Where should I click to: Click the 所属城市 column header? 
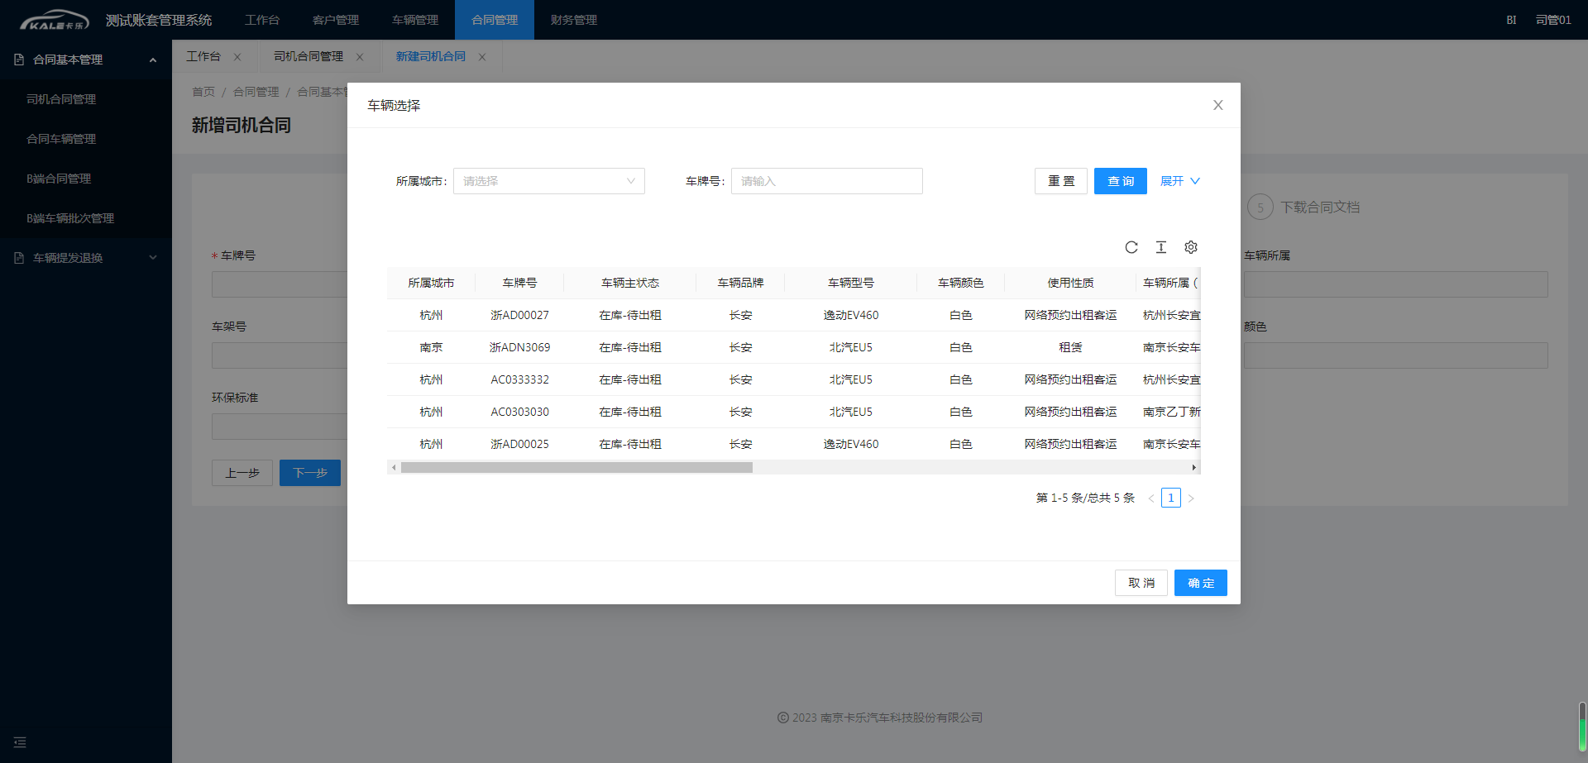pos(431,283)
